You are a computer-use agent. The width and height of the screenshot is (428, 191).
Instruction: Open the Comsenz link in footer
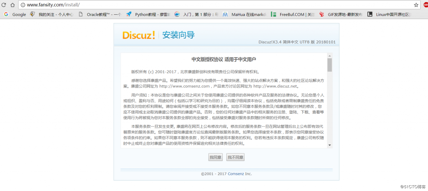[236, 174]
